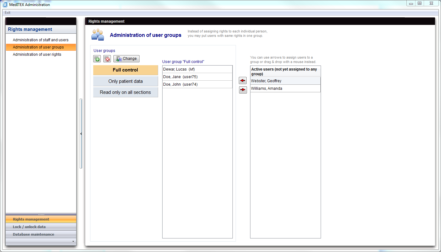Expand the navigation pane overflow arrow
Screen dimensions: 441x252
click(73, 242)
